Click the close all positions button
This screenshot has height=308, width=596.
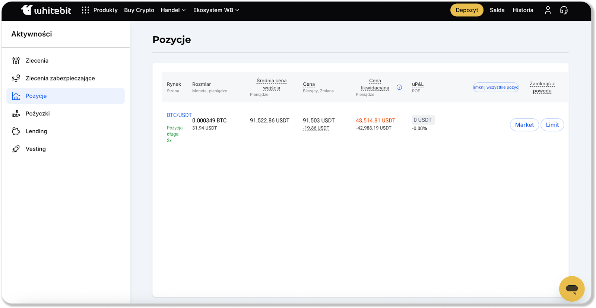point(496,87)
